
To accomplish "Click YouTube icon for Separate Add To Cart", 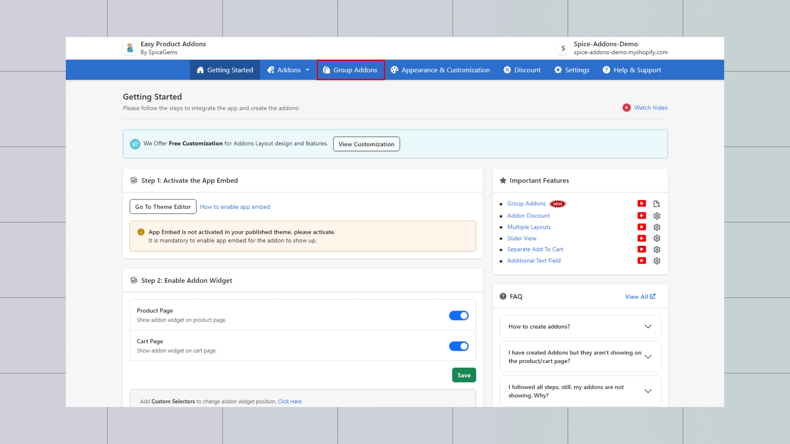I will [641, 250].
